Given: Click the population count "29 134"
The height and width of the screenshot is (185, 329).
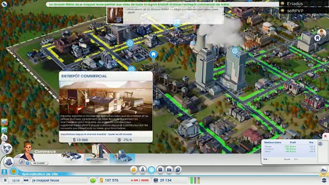Looking at the screenshot, I should [166, 180].
